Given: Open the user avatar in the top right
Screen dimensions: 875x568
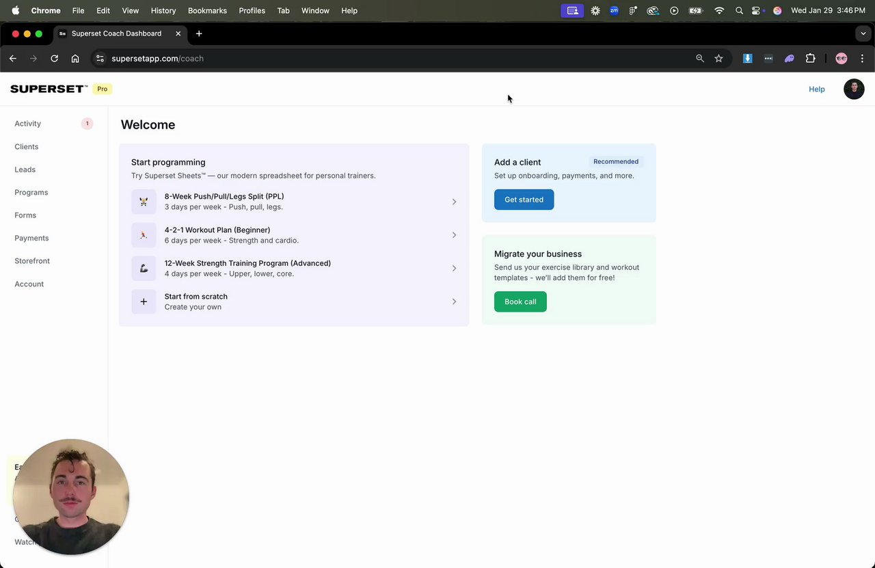Looking at the screenshot, I should coord(854,89).
